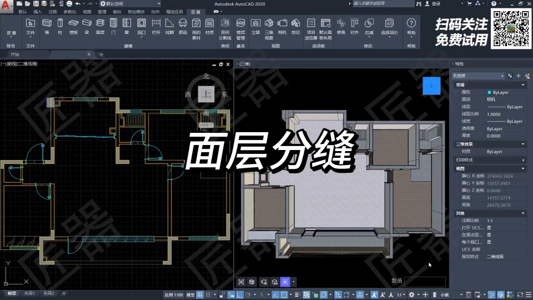Open the 插入 ribbon tab
The width and height of the screenshot is (533, 300).
(37, 12)
